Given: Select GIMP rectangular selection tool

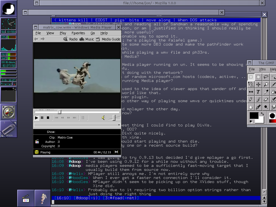Looking at the screenshot, I should (251, 77).
